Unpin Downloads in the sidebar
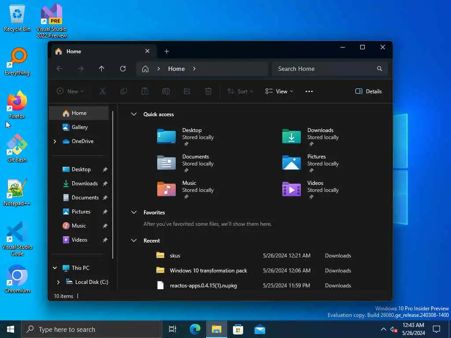Viewport: 451px width, 338px height. pos(105,184)
